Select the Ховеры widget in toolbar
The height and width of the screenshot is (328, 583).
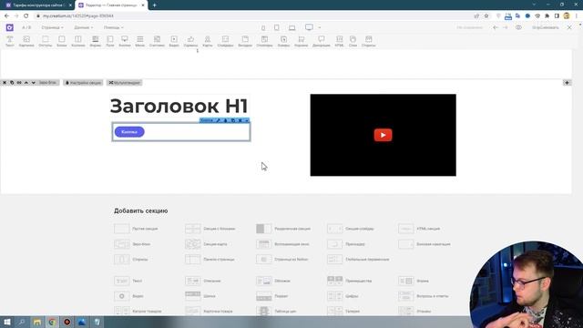tap(283, 41)
